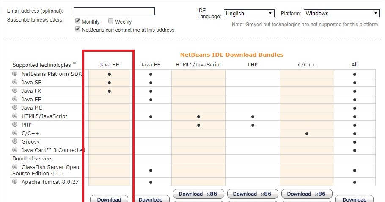
Task: Focus the Email address input field
Action: (114, 11)
